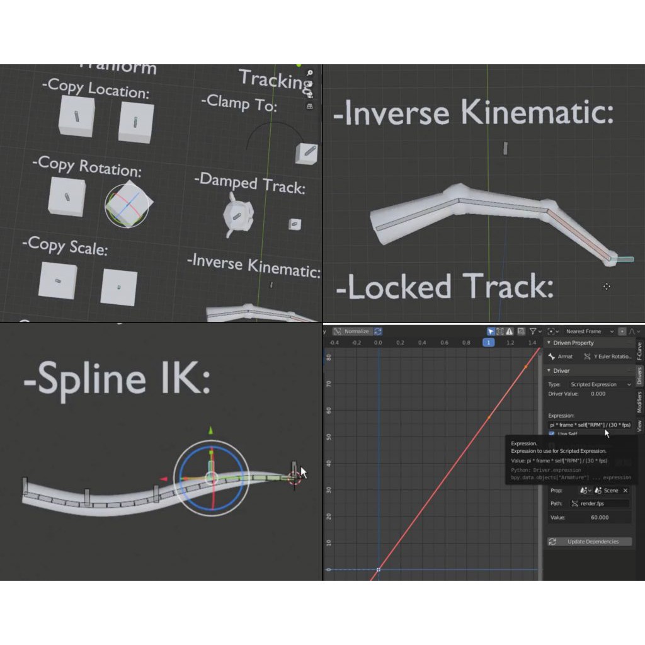Switch to the Modifiers sidebar tab
The height and width of the screenshot is (645, 645).
coord(639,402)
